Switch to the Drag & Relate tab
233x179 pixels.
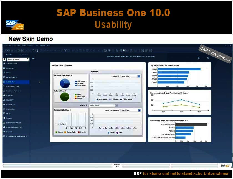(23, 55)
